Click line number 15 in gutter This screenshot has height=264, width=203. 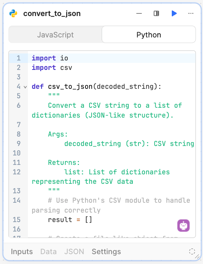click(17, 220)
